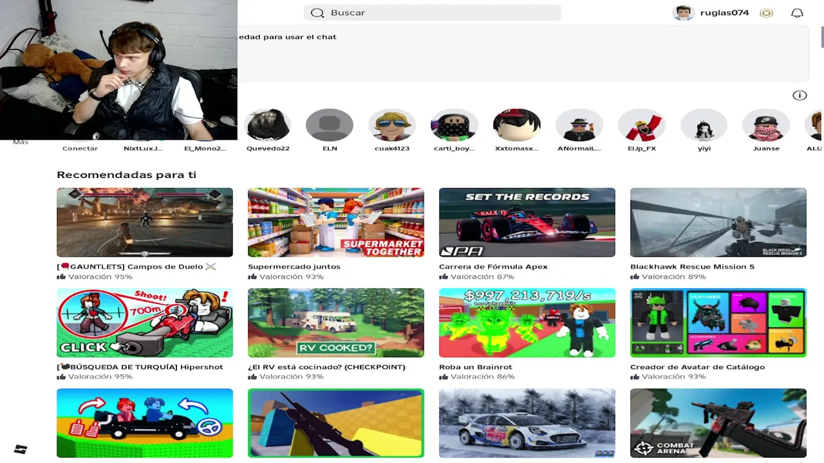Click the chat notice banner text
This screenshot has height=463, width=824.
(x=287, y=37)
